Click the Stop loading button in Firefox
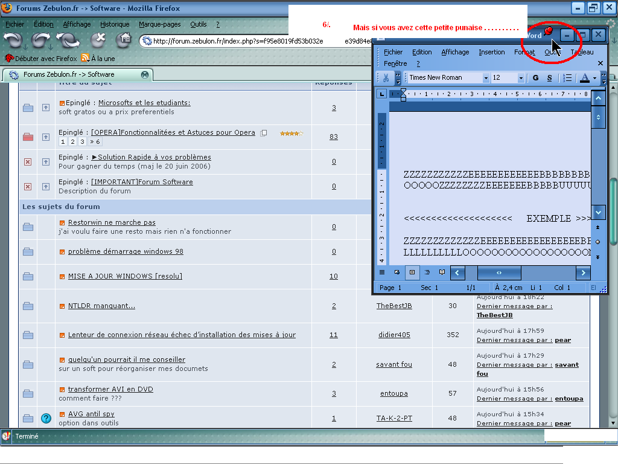The height and width of the screenshot is (464, 618). pyautogui.click(x=98, y=40)
